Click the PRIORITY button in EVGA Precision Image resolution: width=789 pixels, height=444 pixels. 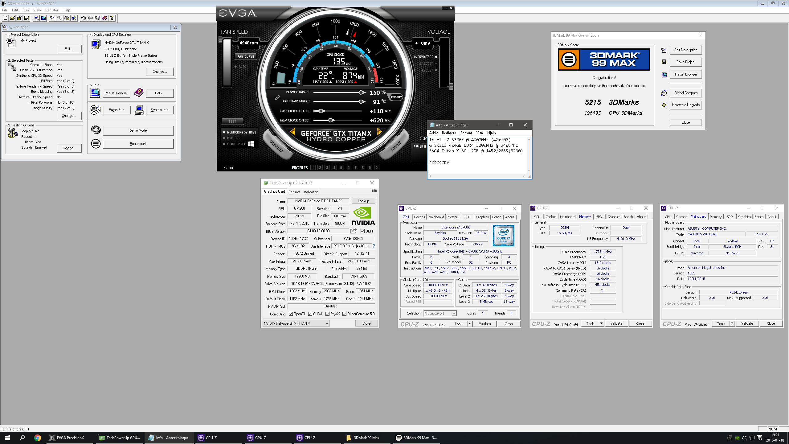[x=396, y=97]
